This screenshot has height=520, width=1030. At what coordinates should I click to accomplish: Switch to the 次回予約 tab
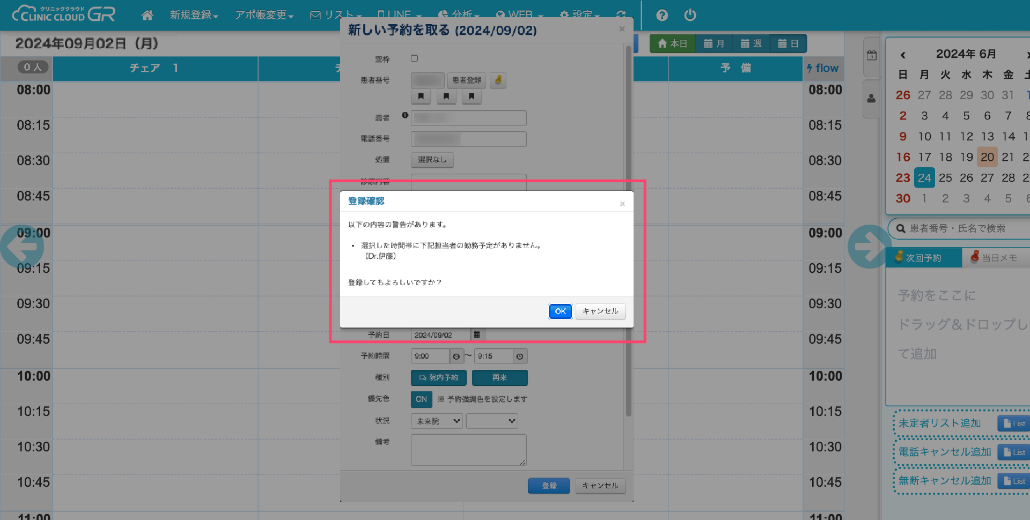pos(923,258)
